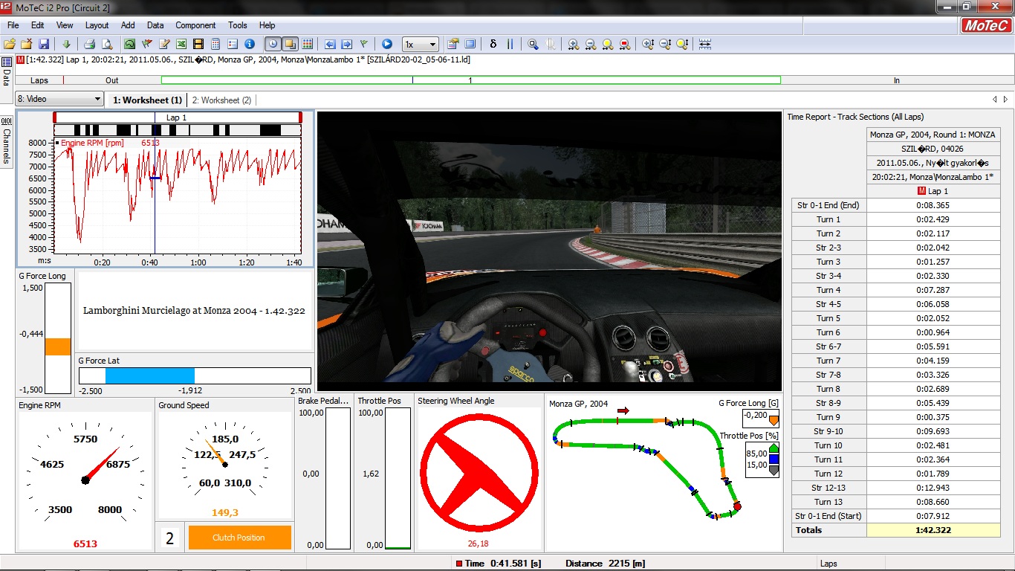Viewport: 1015px width, 571px height.
Task: Open the Layout menu
Action: [97, 25]
